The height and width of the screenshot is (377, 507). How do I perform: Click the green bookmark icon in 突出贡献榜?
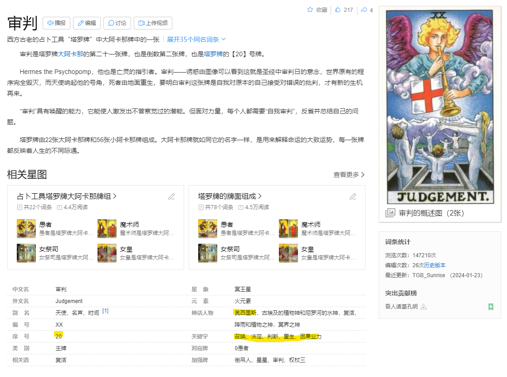point(491,307)
